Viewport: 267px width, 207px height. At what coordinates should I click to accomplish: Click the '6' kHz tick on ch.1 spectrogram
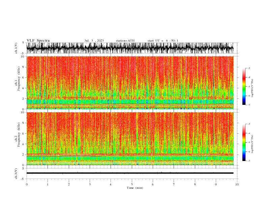tap(23, 77)
